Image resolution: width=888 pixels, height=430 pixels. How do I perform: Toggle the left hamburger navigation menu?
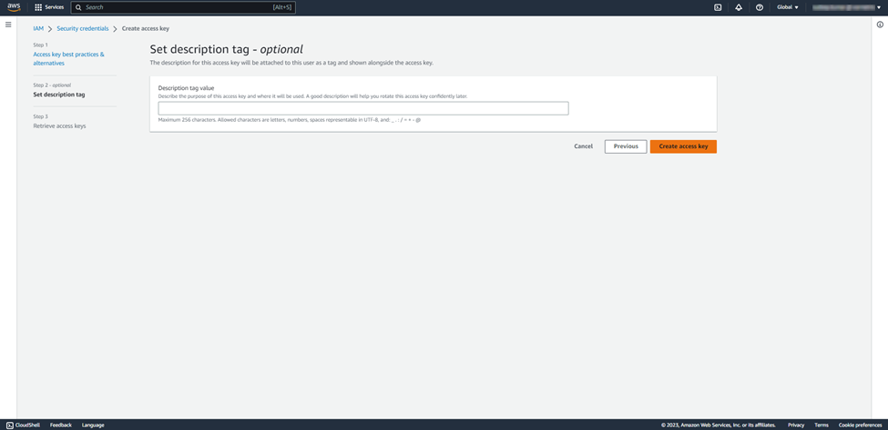[x=8, y=25]
